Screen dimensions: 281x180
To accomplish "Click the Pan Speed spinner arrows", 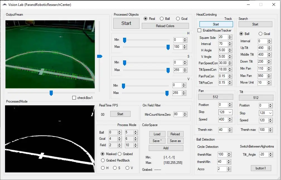I will pyautogui.click(x=230, y=120).
